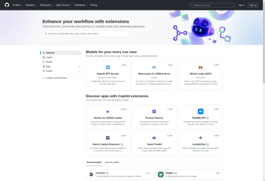Open the OpenAI GPT-4o mini title
Viewport: 265px width, 181px height.
(x=108, y=74)
